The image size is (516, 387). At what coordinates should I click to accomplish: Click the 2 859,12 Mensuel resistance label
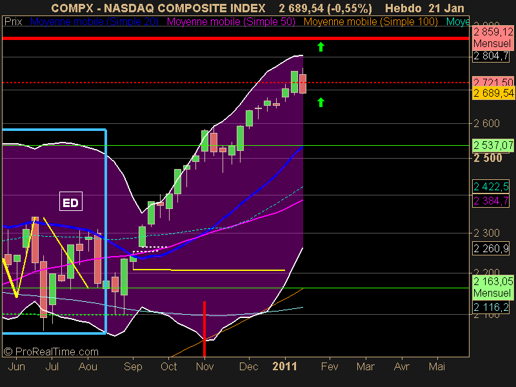pyautogui.click(x=493, y=38)
